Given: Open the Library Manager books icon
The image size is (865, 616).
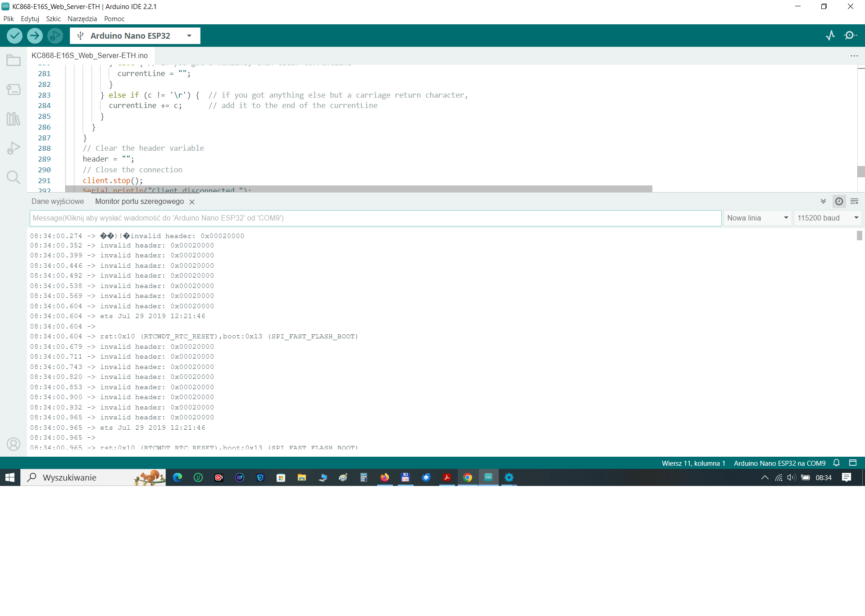Looking at the screenshot, I should pos(14,119).
